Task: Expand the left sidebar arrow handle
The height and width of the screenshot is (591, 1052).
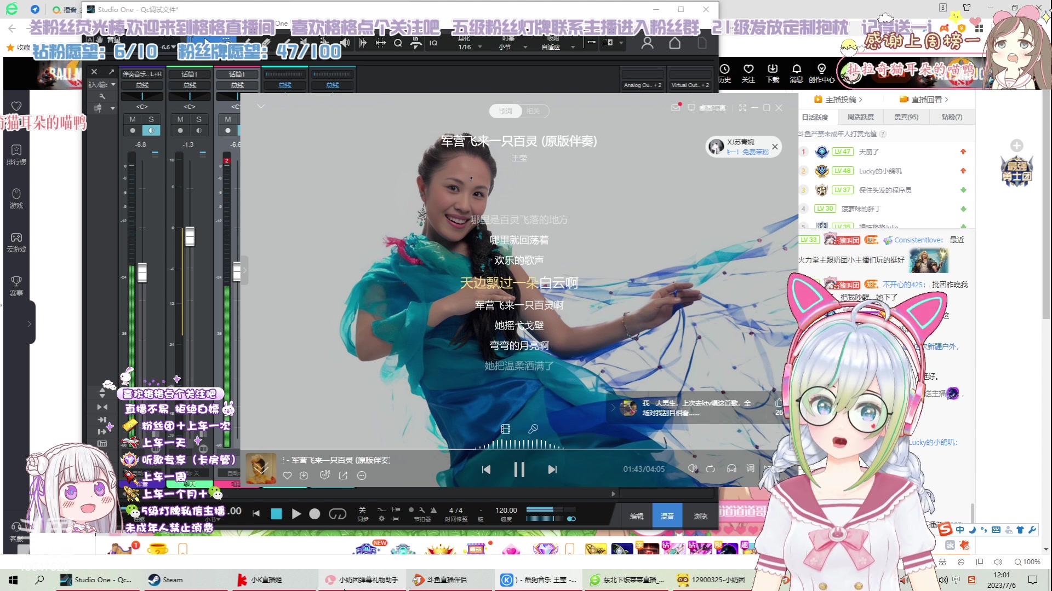Action: tap(29, 323)
